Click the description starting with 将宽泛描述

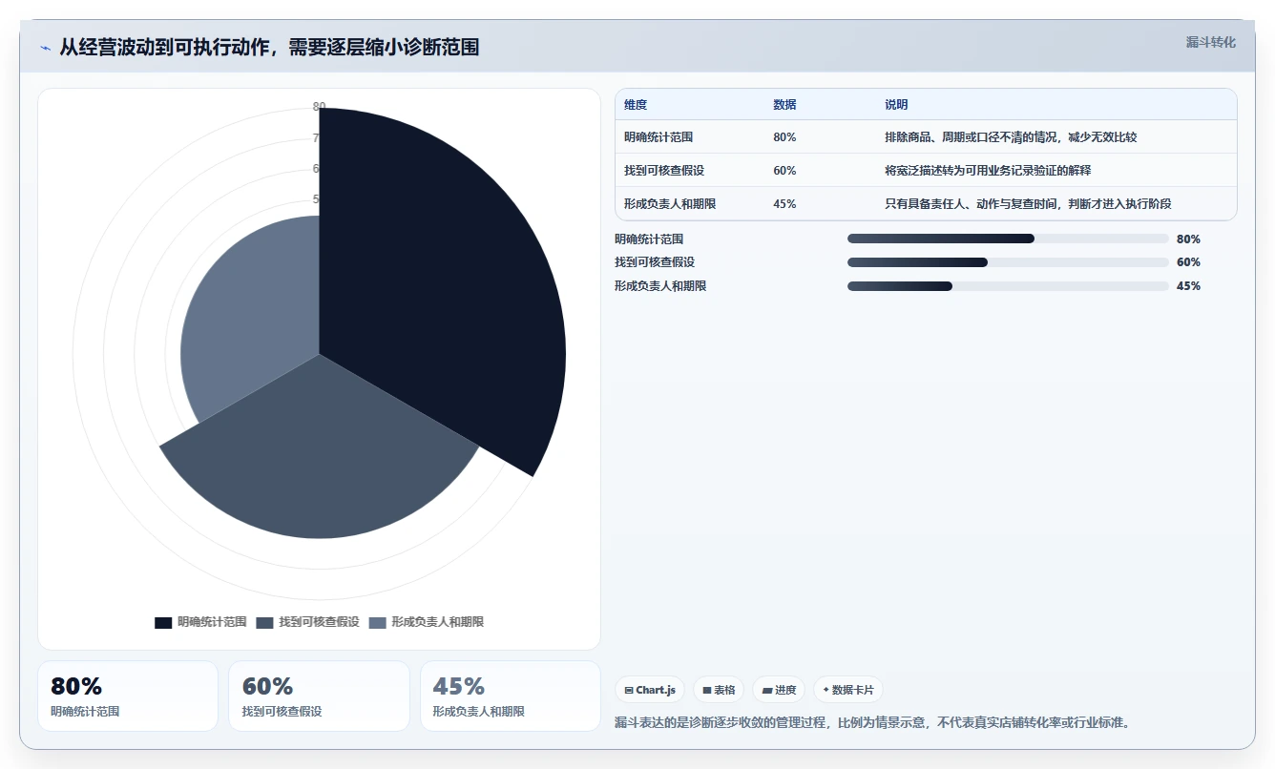[x=988, y=171]
